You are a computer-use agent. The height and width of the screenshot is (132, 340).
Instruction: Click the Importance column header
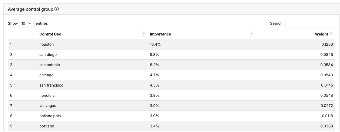coord(160,34)
